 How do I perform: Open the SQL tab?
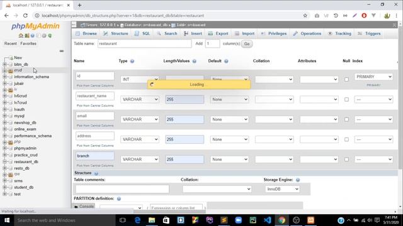pyautogui.click(x=142, y=33)
